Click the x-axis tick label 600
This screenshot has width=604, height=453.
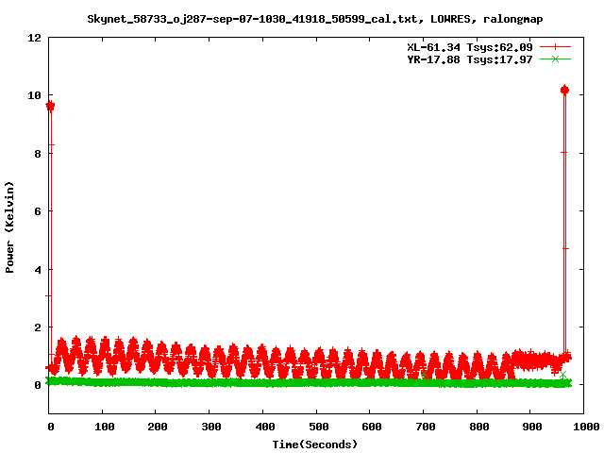pyautogui.click(x=372, y=427)
